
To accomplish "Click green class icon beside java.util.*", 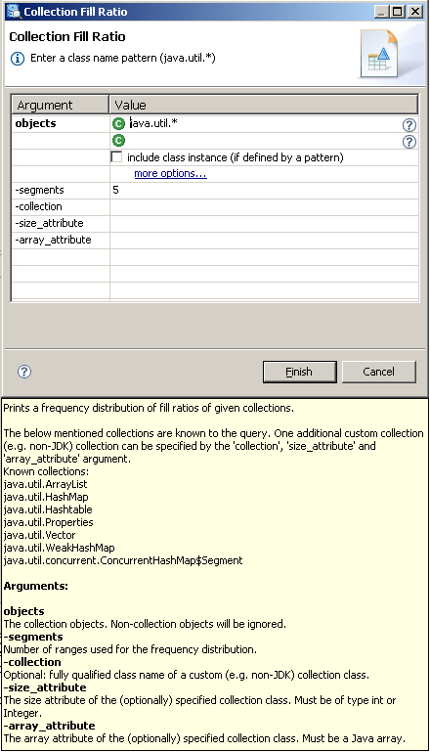I will pyautogui.click(x=118, y=124).
